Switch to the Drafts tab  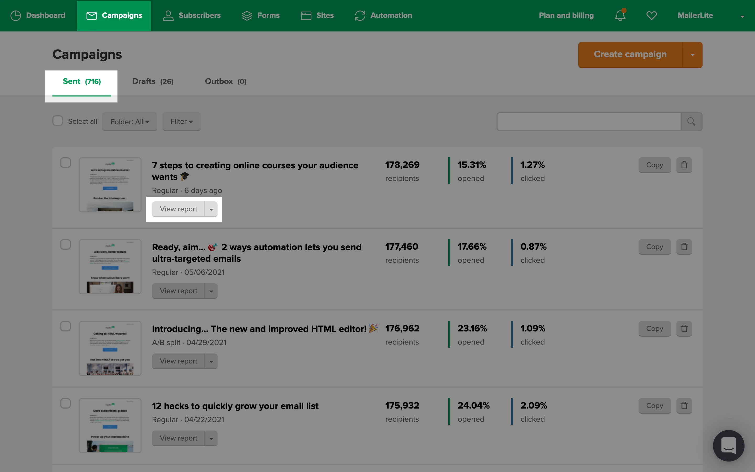(x=153, y=82)
